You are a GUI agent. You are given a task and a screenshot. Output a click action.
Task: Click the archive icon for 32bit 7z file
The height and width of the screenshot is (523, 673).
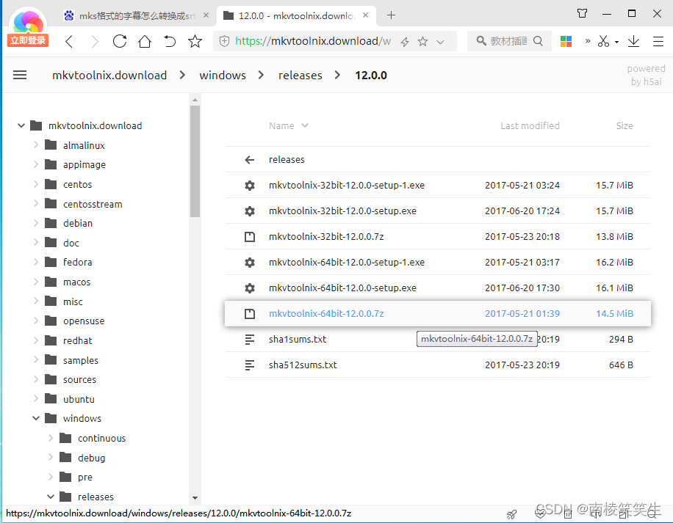pyautogui.click(x=249, y=237)
